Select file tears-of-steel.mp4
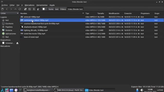This screenshot has height=92, width=164. tap(31, 37)
